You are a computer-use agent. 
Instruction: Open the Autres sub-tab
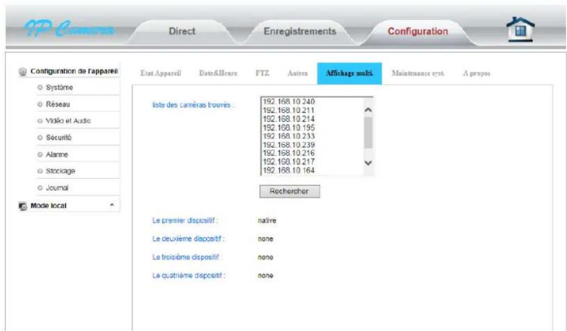click(298, 73)
